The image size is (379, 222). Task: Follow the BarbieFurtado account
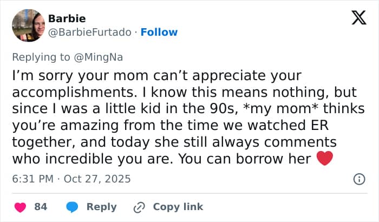click(x=159, y=32)
